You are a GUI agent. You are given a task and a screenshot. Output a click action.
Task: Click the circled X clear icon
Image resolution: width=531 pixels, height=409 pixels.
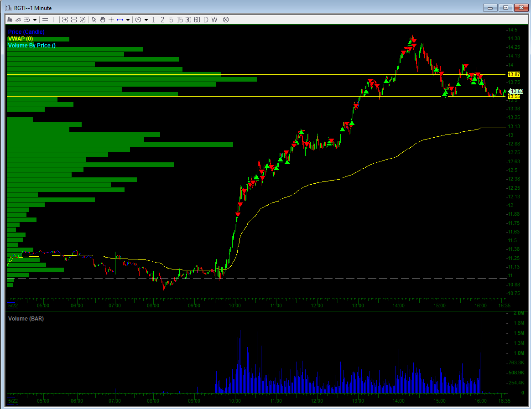point(226,20)
